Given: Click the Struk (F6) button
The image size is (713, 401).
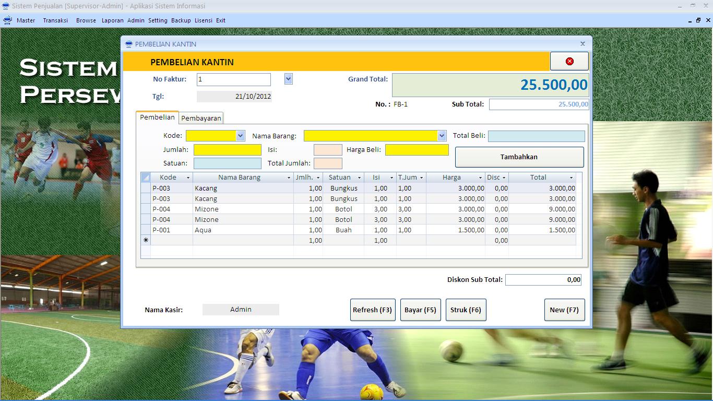Looking at the screenshot, I should click(466, 310).
